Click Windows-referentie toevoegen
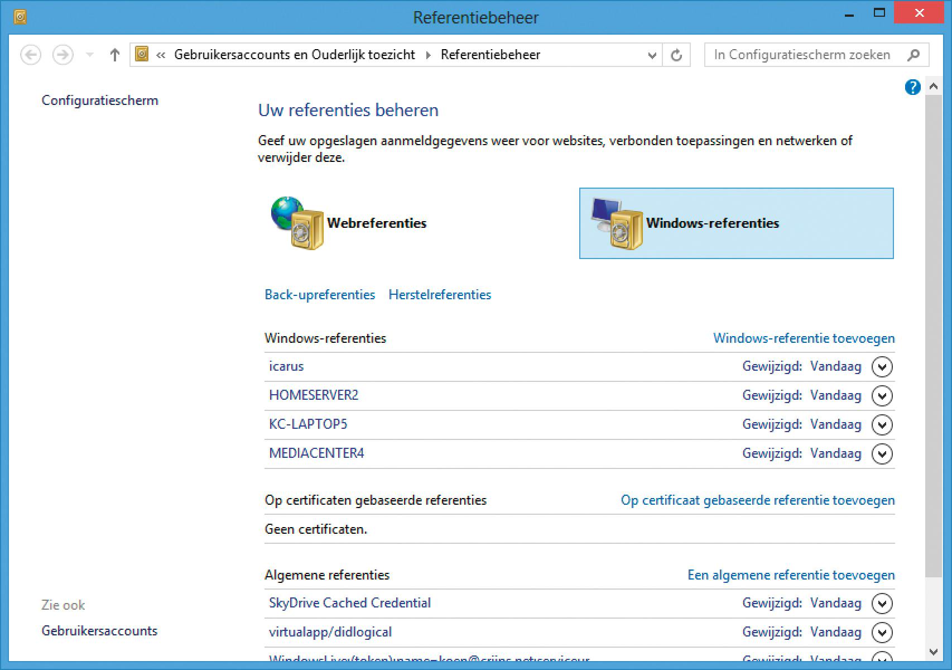This screenshot has height=670, width=952. (x=804, y=338)
